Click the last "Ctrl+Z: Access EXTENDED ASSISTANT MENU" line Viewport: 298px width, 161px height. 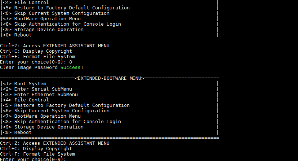(x=55, y=143)
